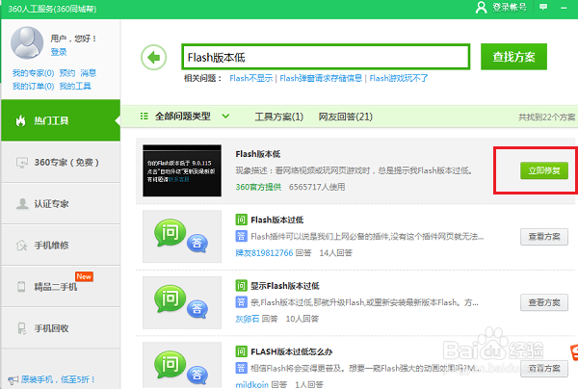Click the 登录帐号 text in title bar

pyautogui.click(x=510, y=7)
